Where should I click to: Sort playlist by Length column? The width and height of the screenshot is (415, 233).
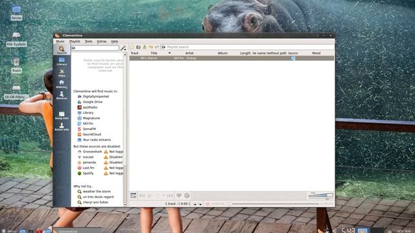pyautogui.click(x=245, y=53)
